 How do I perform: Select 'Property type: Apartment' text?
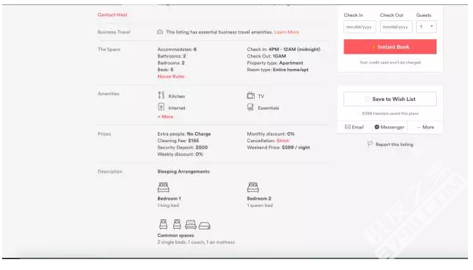point(275,63)
